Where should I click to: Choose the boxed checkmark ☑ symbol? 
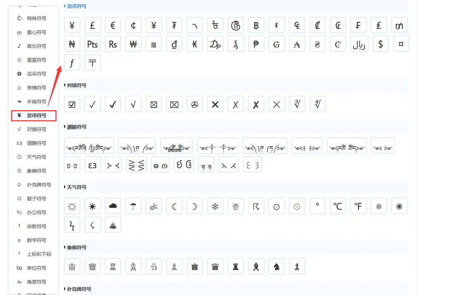pos(72,104)
